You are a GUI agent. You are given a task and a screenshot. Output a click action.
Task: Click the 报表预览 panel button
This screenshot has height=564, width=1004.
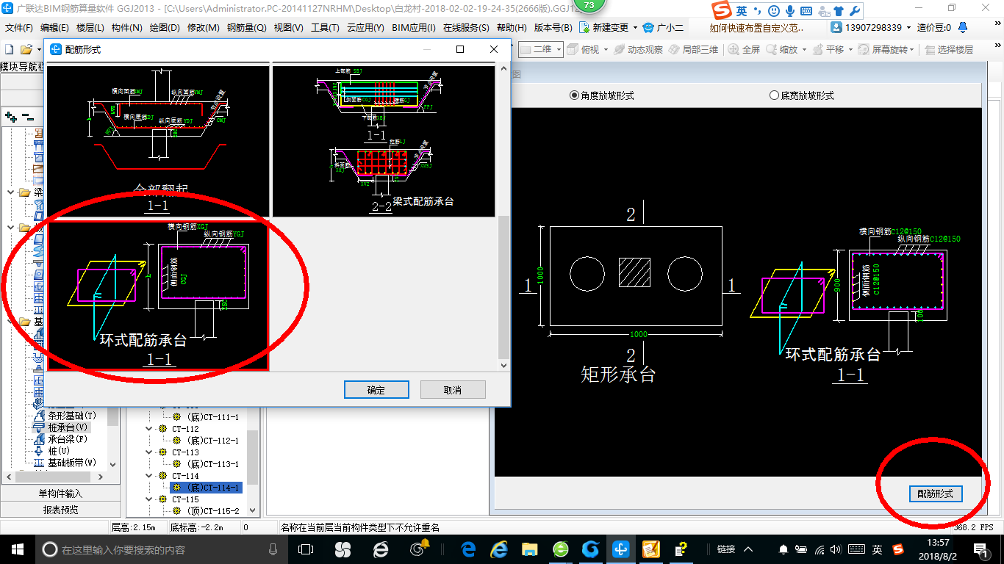60,510
